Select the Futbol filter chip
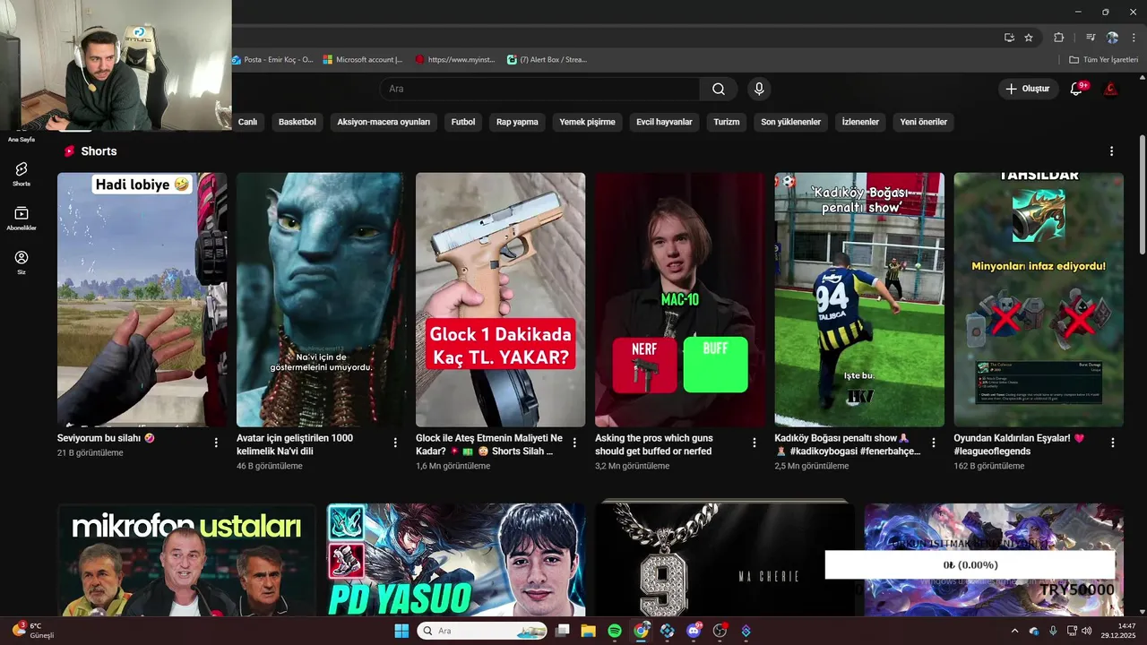 [463, 122]
